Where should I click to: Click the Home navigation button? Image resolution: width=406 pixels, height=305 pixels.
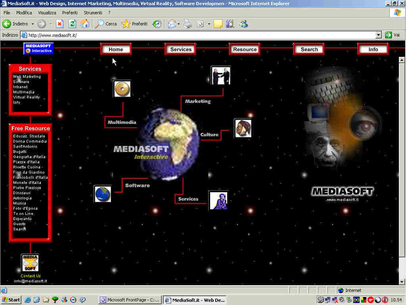click(x=116, y=49)
